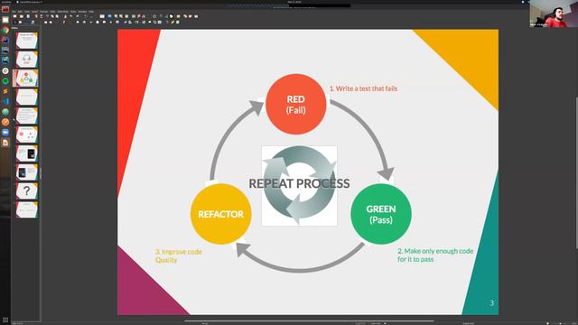Select the last slide thumbnail in panel

coord(26,209)
